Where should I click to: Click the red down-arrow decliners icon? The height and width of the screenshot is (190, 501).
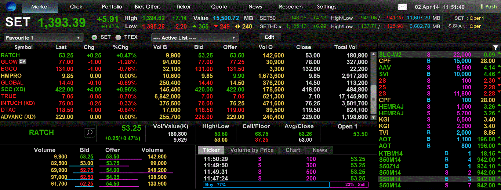click(x=216, y=26)
